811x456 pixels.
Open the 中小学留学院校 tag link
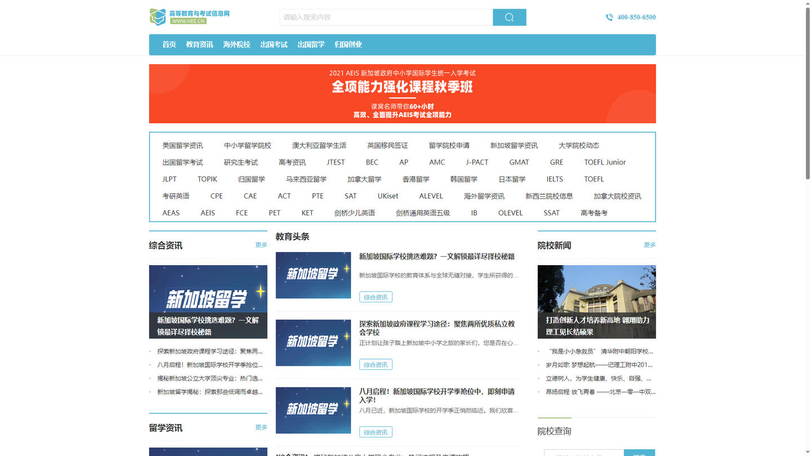248,145
